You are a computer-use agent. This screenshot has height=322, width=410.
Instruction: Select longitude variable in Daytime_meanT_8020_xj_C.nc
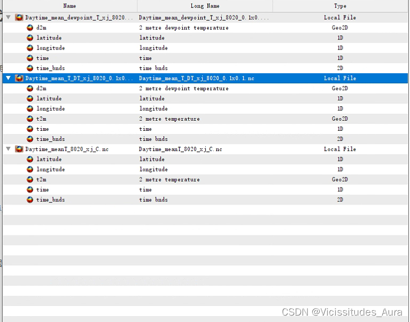pyautogui.click(x=50, y=169)
